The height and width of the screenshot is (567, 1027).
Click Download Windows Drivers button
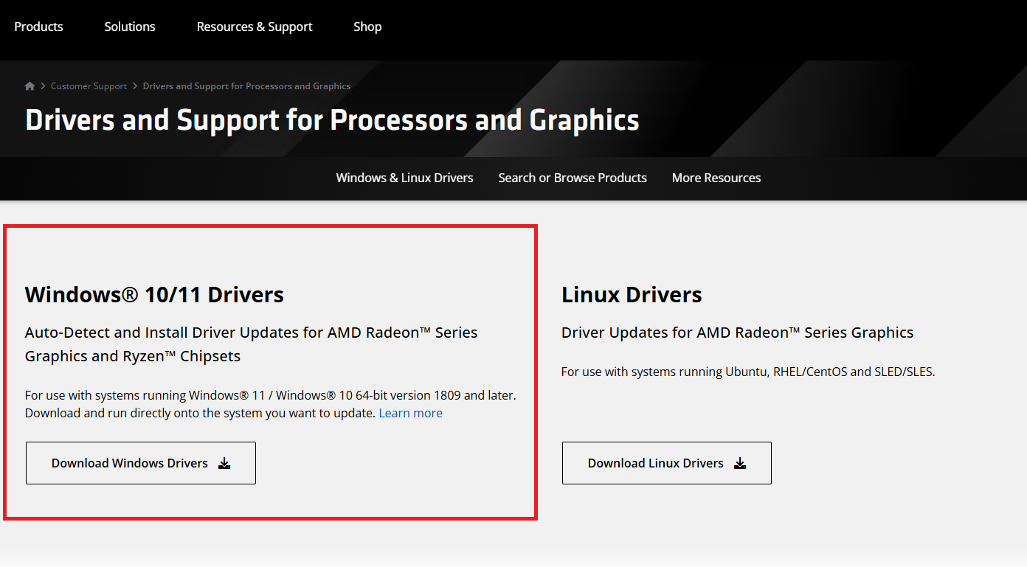[141, 463]
